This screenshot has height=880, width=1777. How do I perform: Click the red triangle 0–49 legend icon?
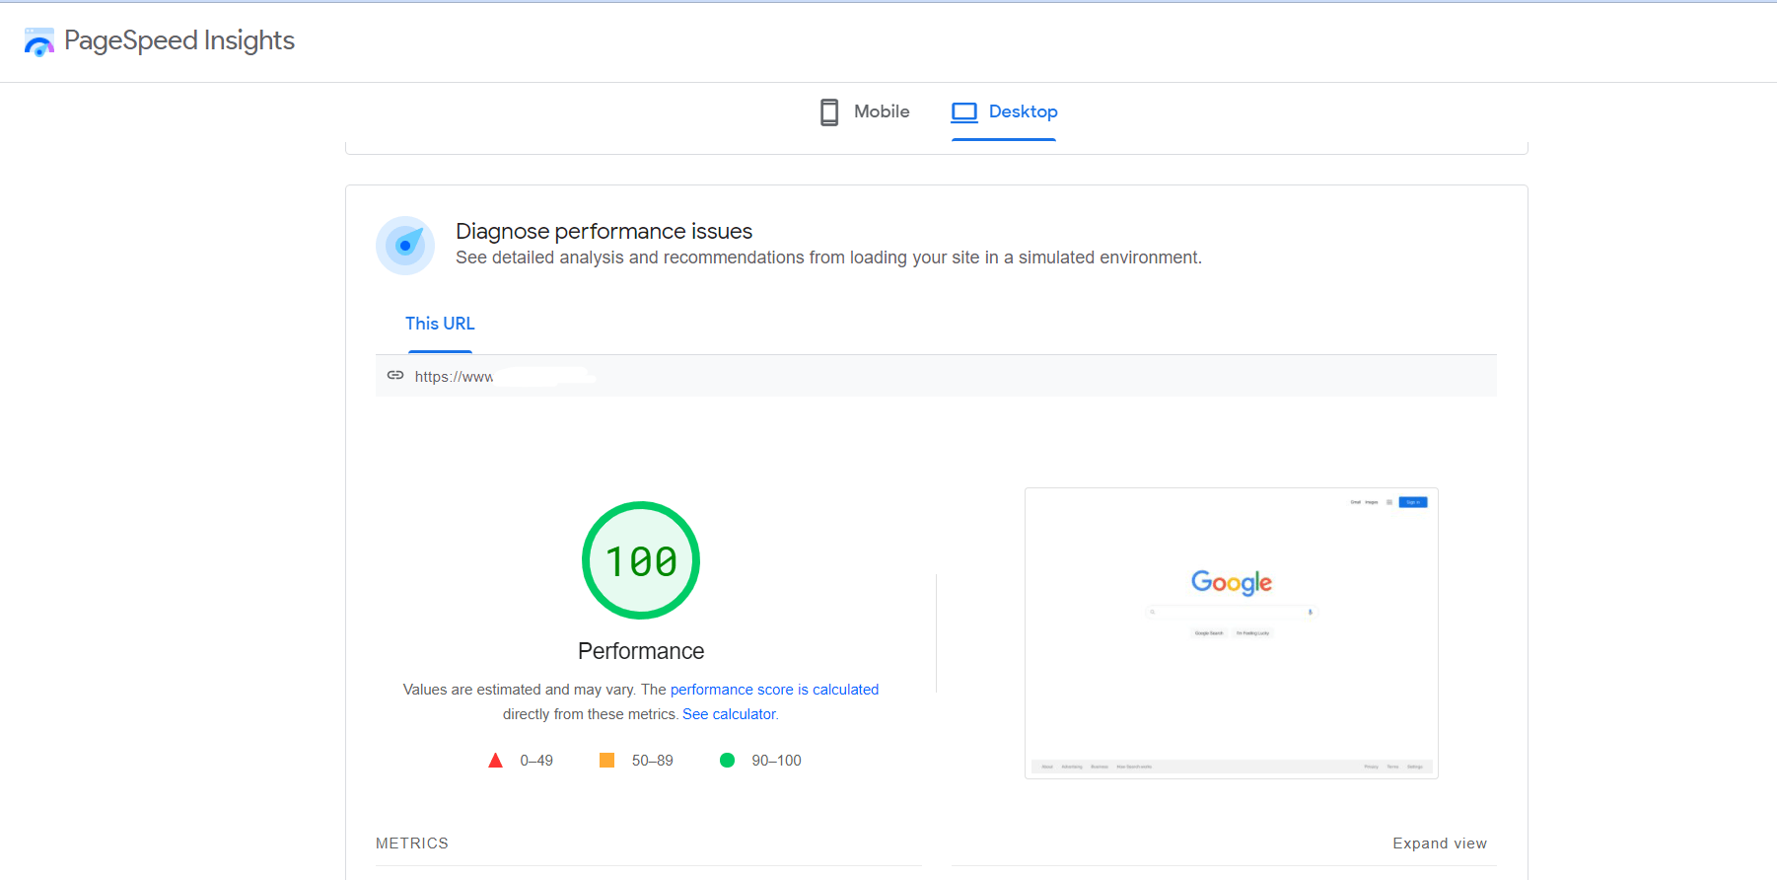(495, 760)
